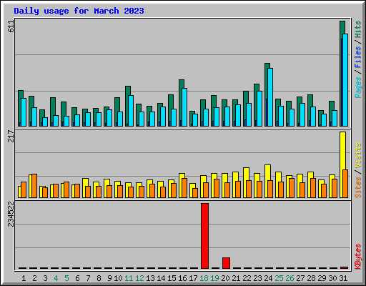Click the red KBytes legend label
Image resolution: width=366 pixels, height=286 pixels.
point(357,257)
